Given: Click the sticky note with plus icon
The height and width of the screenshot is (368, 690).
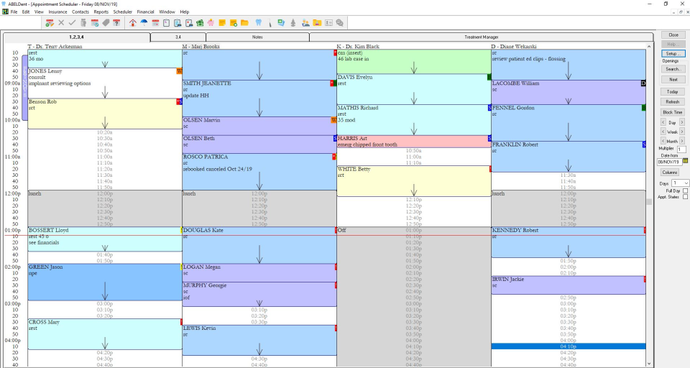Looking at the screenshot, I should pyautogui.click(x=234, y=23).
